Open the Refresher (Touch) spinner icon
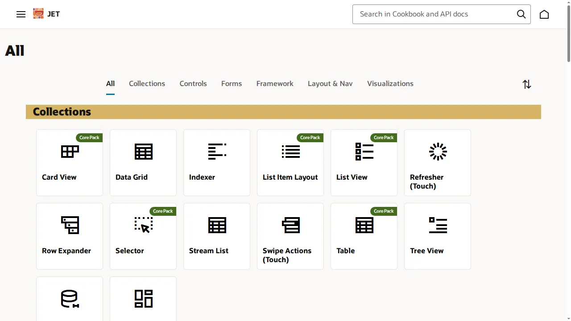Image resolution: width=571 pixels, height=321 pixels. [438, 152]
